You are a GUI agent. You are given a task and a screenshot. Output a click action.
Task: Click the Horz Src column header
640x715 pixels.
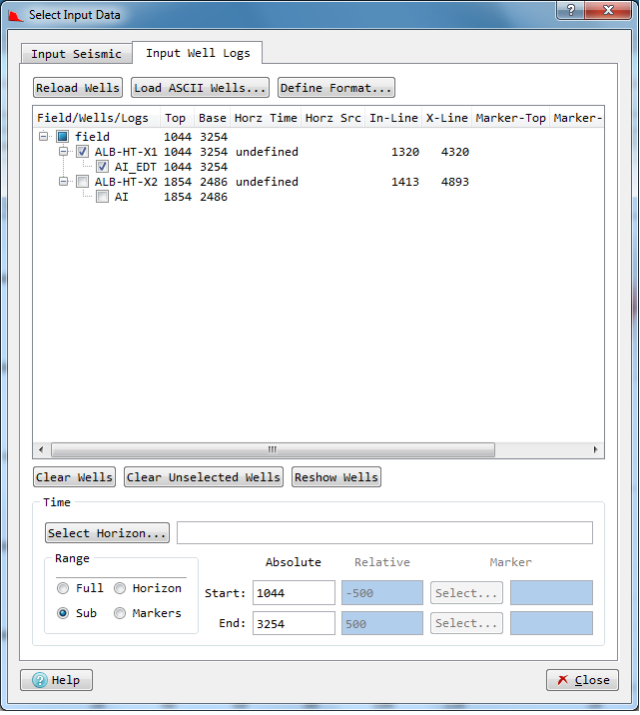pyautogui.click(x=333, y=118)
